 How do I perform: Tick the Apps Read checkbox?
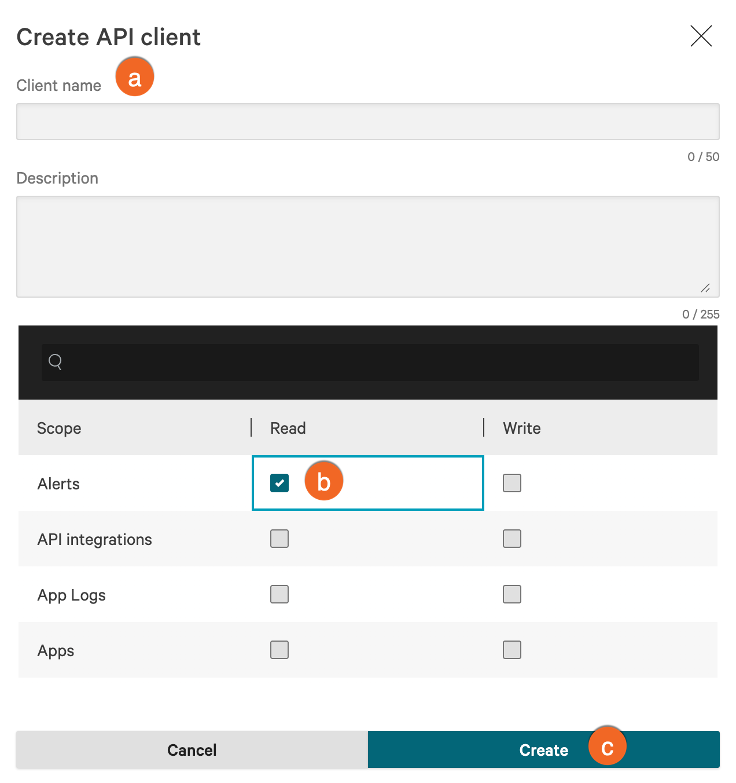[279, 650]
